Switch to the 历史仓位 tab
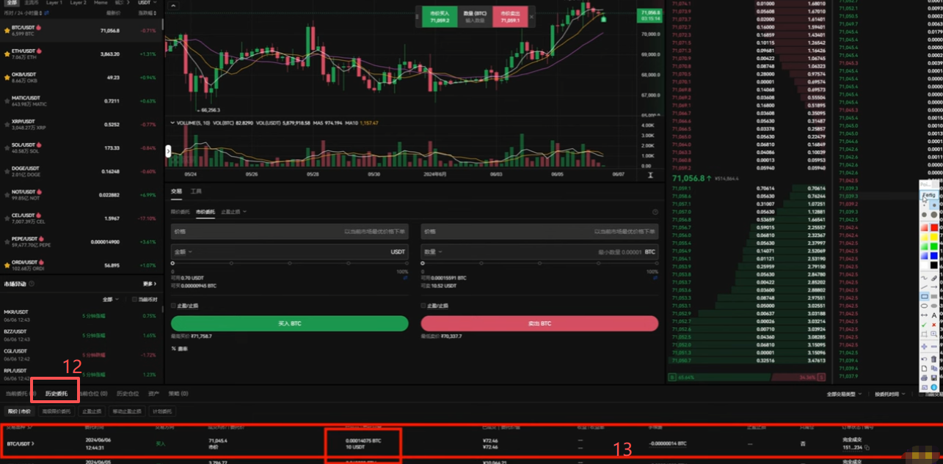943x464 pixels. [x=128, y=394]
